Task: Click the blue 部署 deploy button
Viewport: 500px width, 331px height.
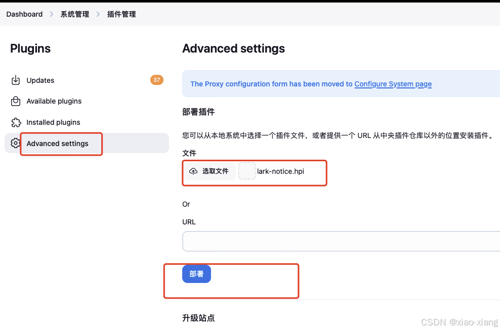Action: pyautogui.click(x=196, y=274)
